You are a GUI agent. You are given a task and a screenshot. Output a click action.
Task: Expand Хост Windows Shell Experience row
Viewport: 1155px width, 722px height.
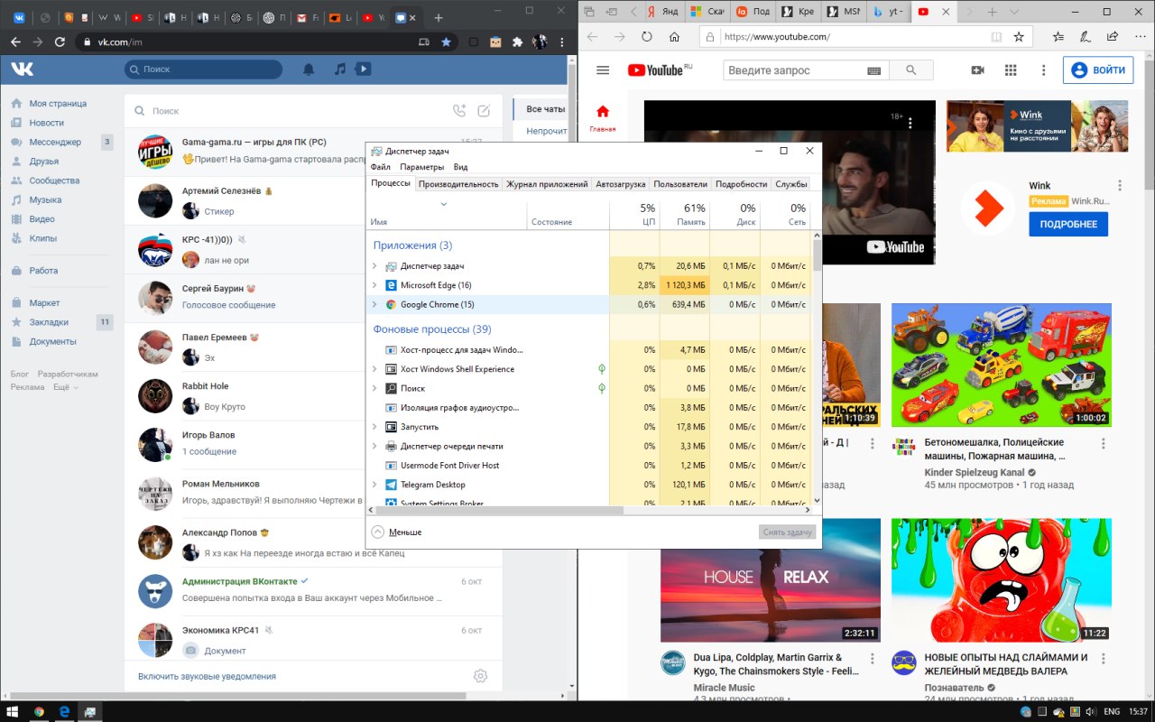(374, 369)
